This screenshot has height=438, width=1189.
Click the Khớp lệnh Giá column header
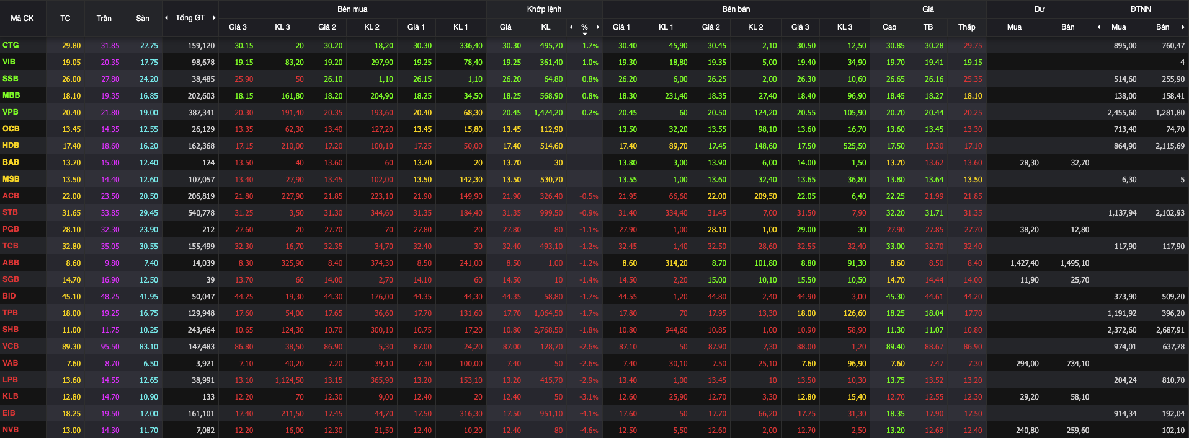click(506, 27)
